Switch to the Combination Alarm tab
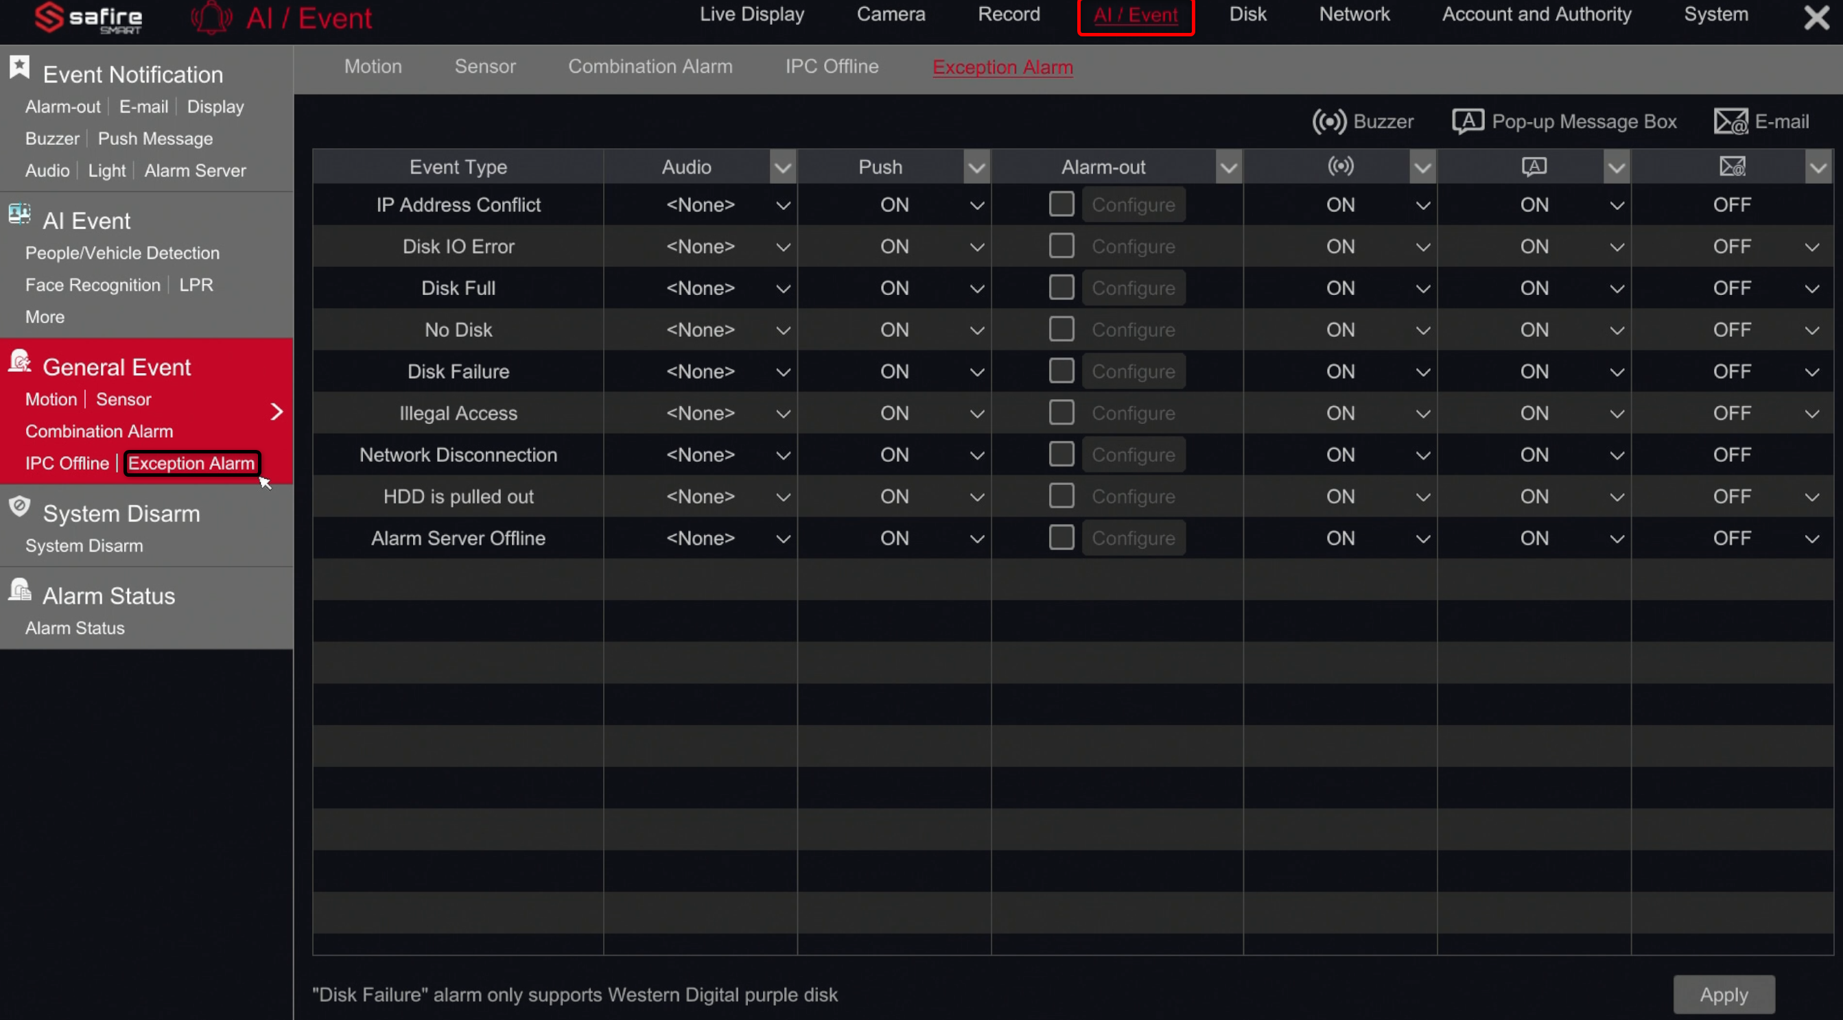 point(650,67)
